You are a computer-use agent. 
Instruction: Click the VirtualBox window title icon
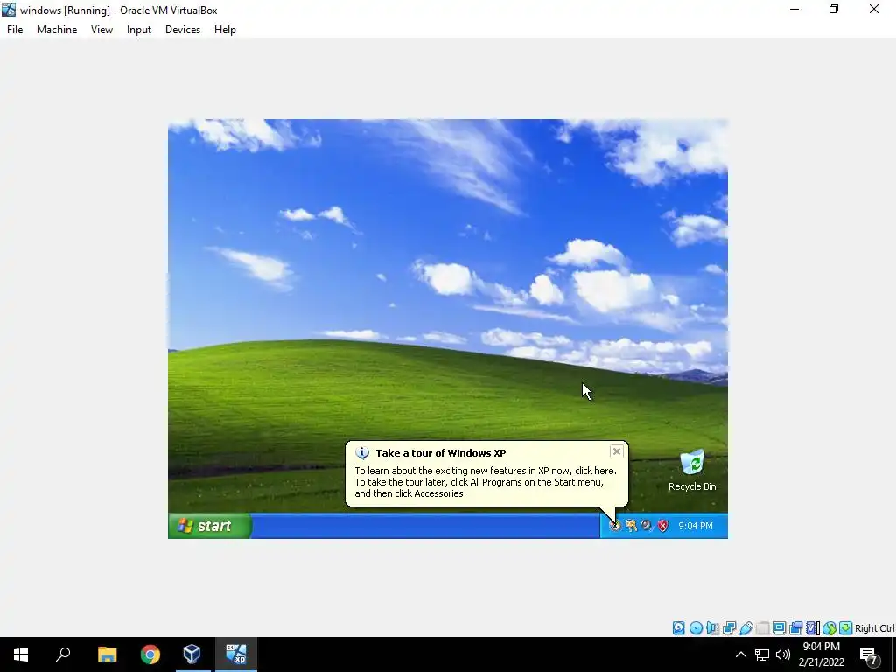tap(9, 10)
